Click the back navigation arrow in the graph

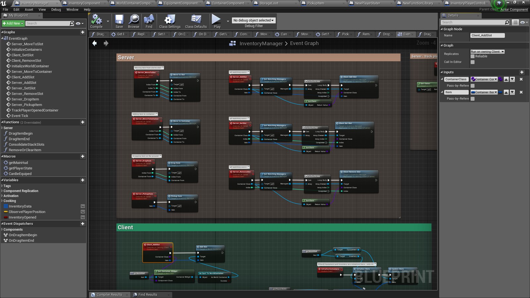tap(94, 43)
